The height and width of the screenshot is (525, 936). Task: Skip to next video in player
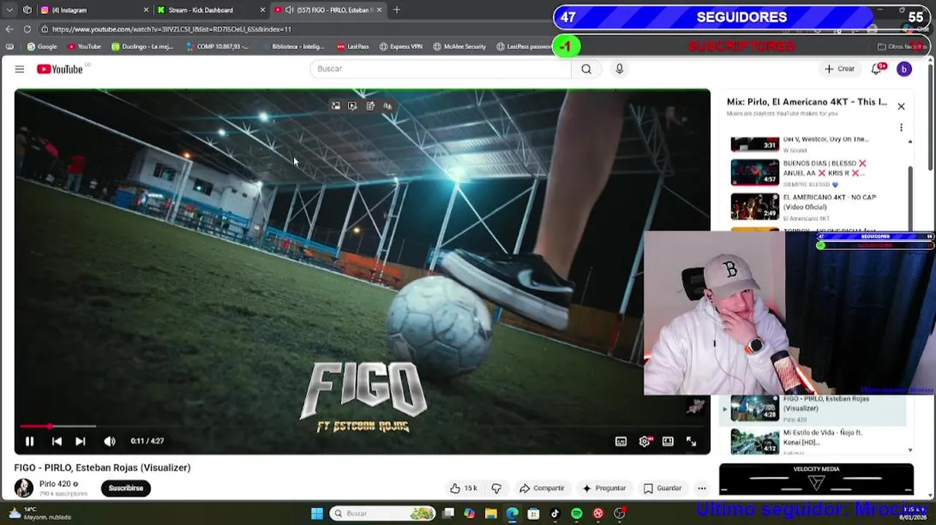[x=80, y=441]
